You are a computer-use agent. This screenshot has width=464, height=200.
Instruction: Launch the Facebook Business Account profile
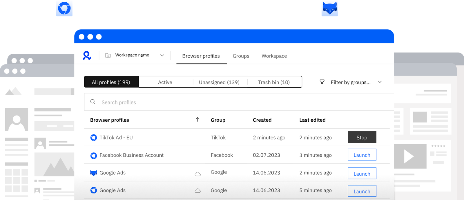click(x=362, y=155)
